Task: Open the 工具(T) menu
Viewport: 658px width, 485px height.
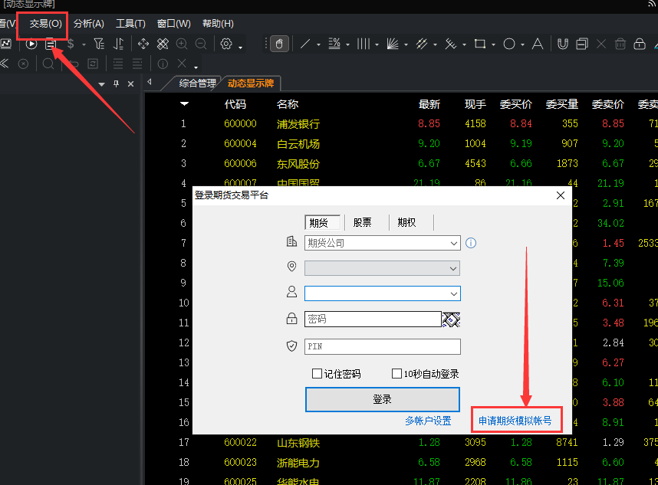Action: coord(130,24)
